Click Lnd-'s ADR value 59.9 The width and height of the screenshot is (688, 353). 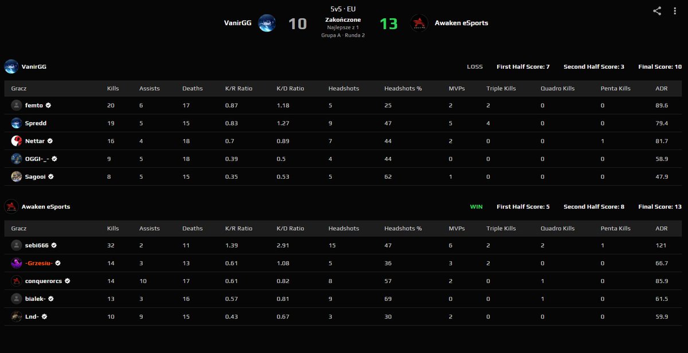(662, 316)
